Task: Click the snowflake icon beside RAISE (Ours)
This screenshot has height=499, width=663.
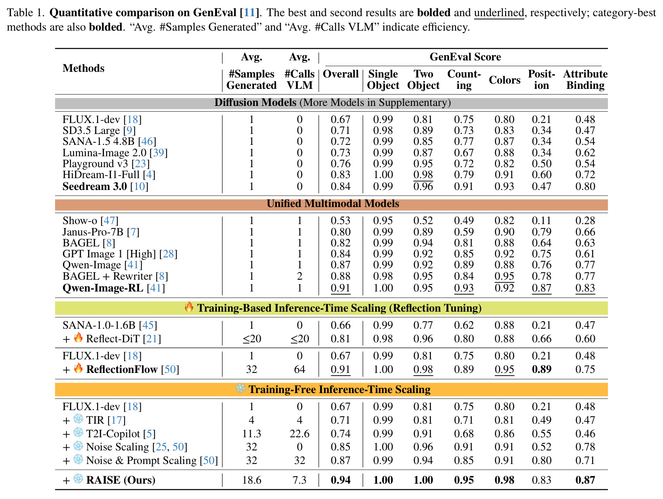Action: coord(78,479)
